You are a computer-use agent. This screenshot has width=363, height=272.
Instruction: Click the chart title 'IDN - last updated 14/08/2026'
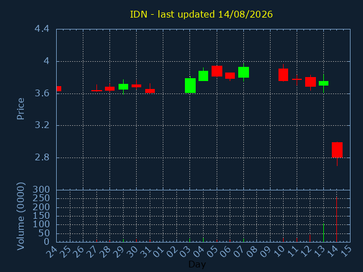coord(201,14)
